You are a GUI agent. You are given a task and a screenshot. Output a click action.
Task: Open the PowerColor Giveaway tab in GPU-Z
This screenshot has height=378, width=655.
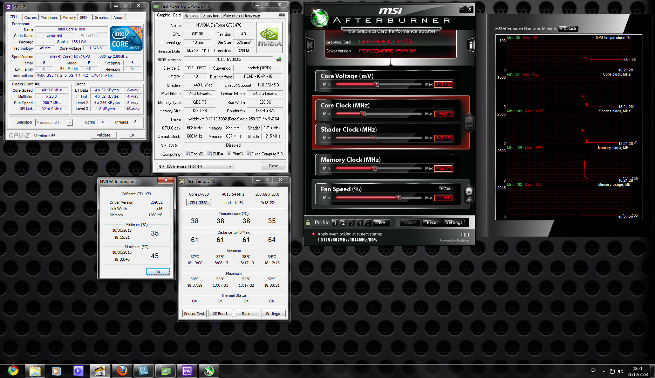(x=241, y=16)
